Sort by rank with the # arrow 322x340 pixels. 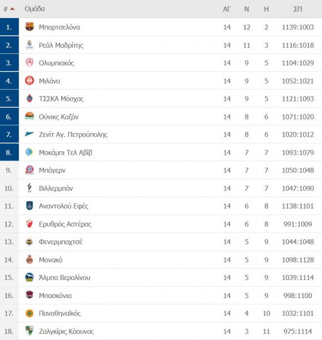click(x=9, y=9)
